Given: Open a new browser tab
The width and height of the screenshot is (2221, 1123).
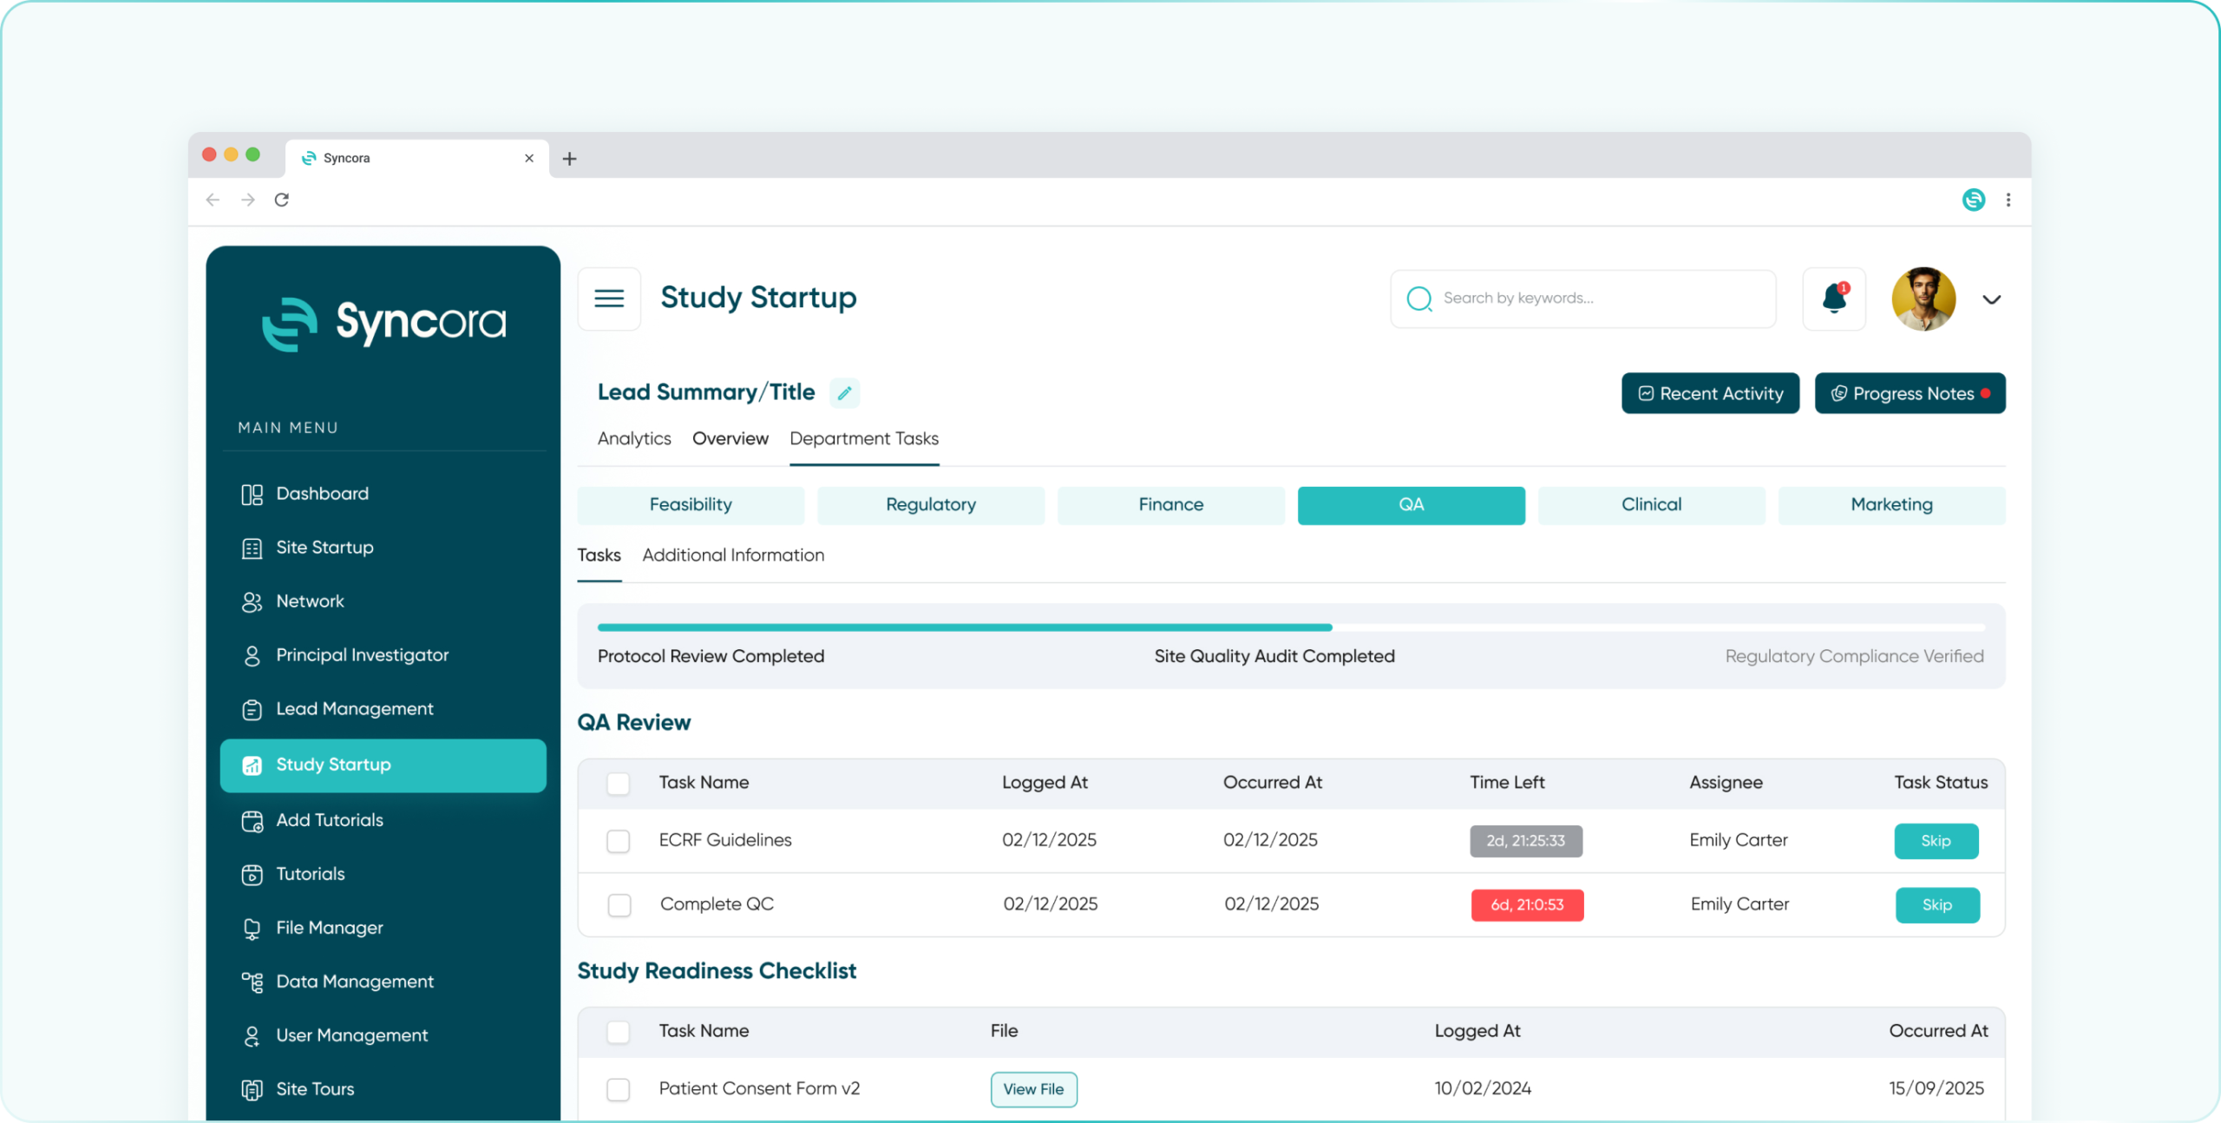Looking at the screenshot, I should point(569,159).
